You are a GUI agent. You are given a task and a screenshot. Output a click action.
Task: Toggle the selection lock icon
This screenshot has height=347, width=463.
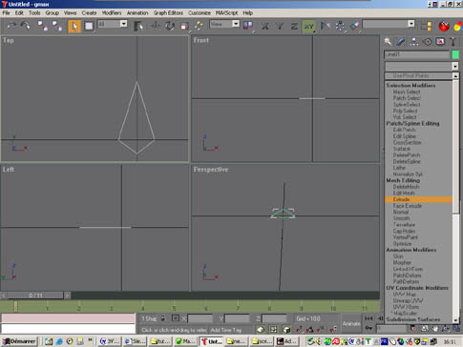[x=163, y=318]
